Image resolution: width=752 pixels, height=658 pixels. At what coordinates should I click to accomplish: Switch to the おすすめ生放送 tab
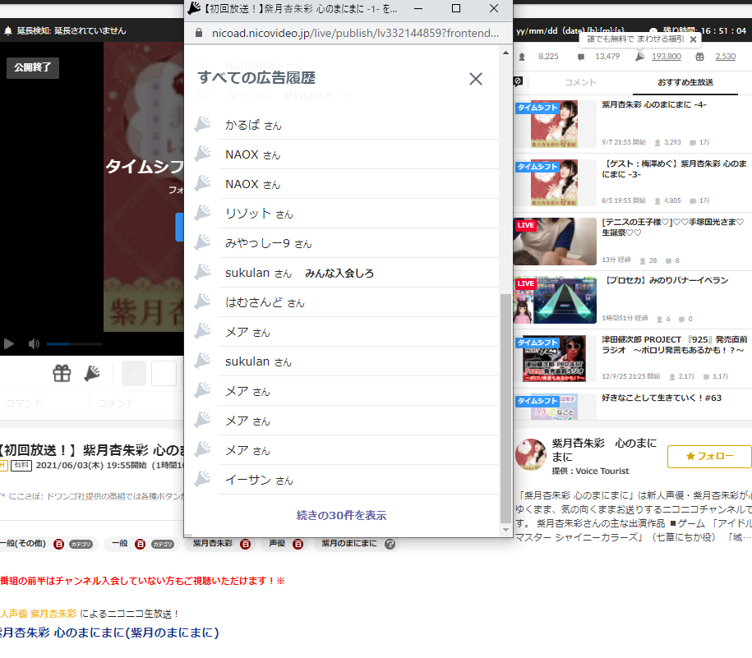pyautogui.click(x=685, y=82)
